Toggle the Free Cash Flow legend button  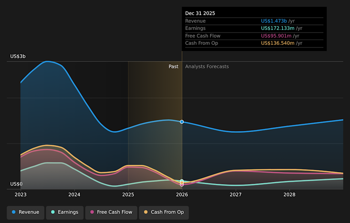click(111, 212)
